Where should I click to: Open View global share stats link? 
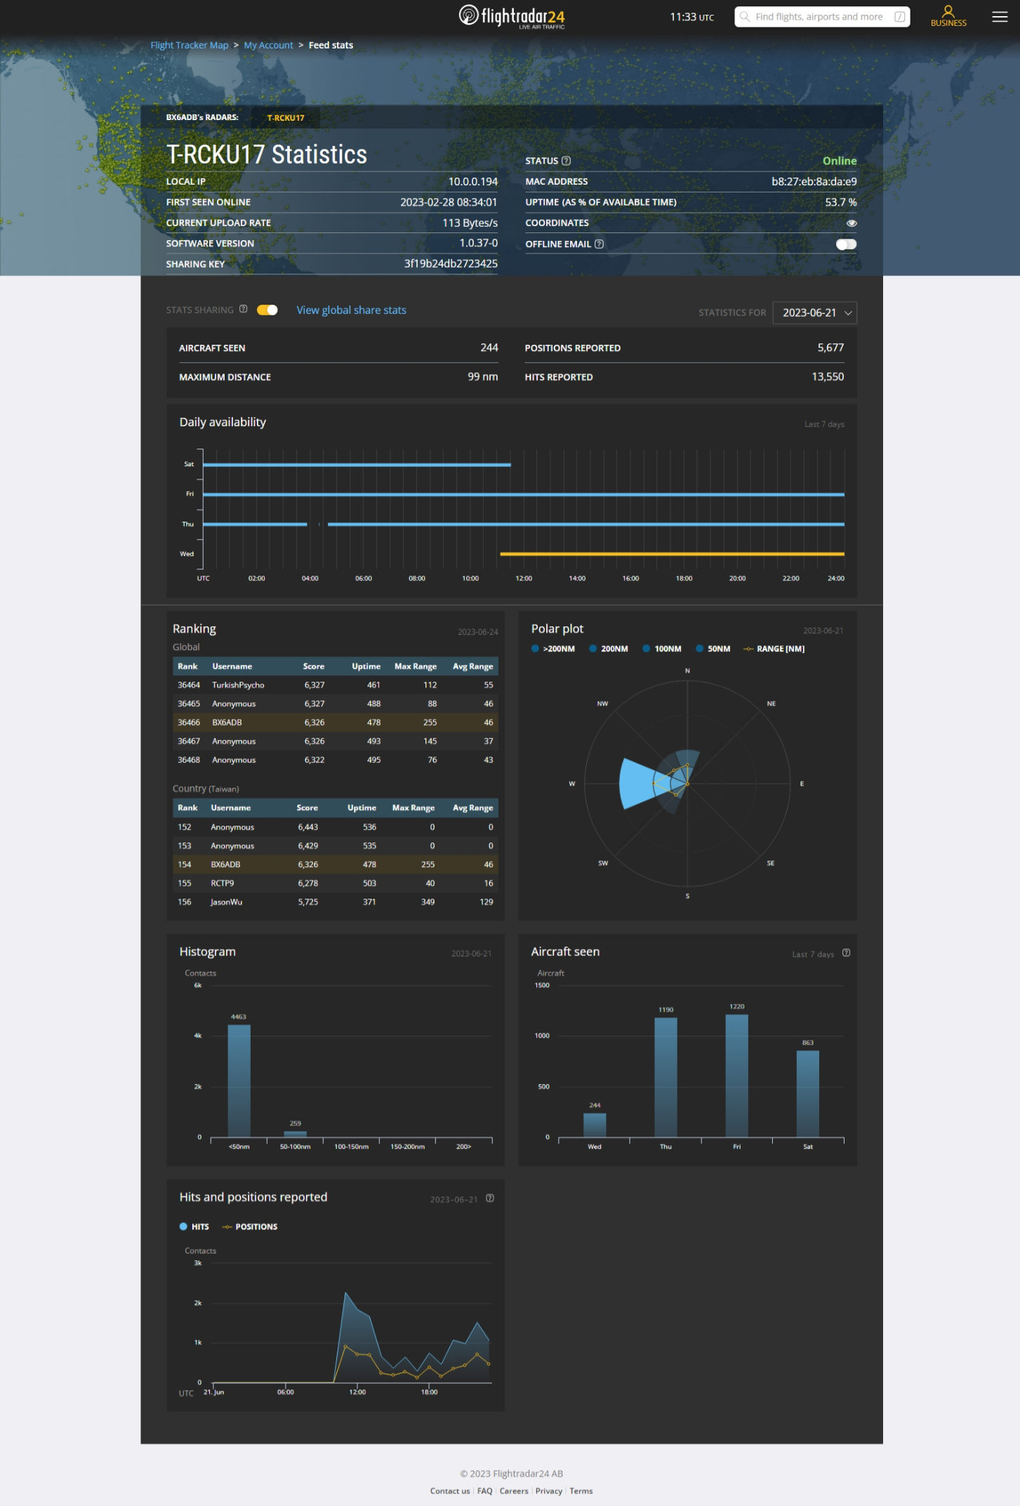(x=351, y=310)
